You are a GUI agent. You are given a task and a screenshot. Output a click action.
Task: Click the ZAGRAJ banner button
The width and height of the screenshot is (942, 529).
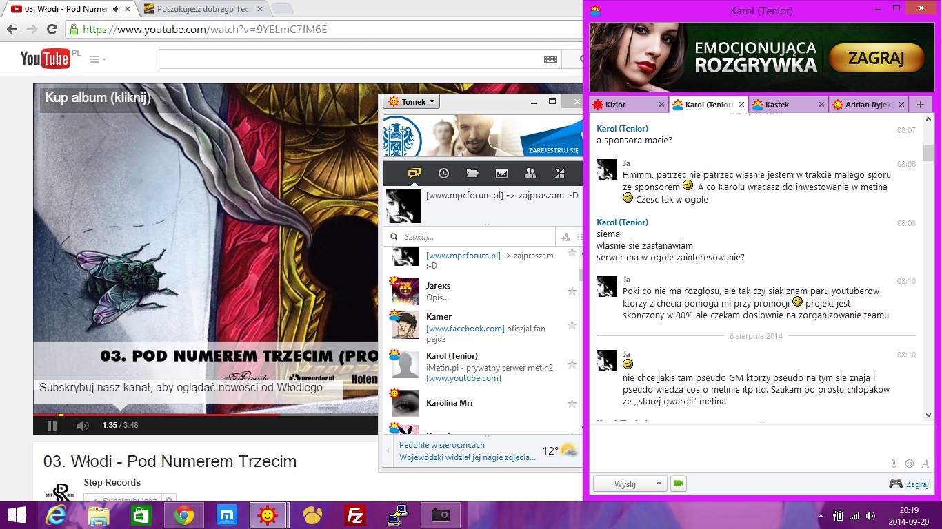(876, 58)
